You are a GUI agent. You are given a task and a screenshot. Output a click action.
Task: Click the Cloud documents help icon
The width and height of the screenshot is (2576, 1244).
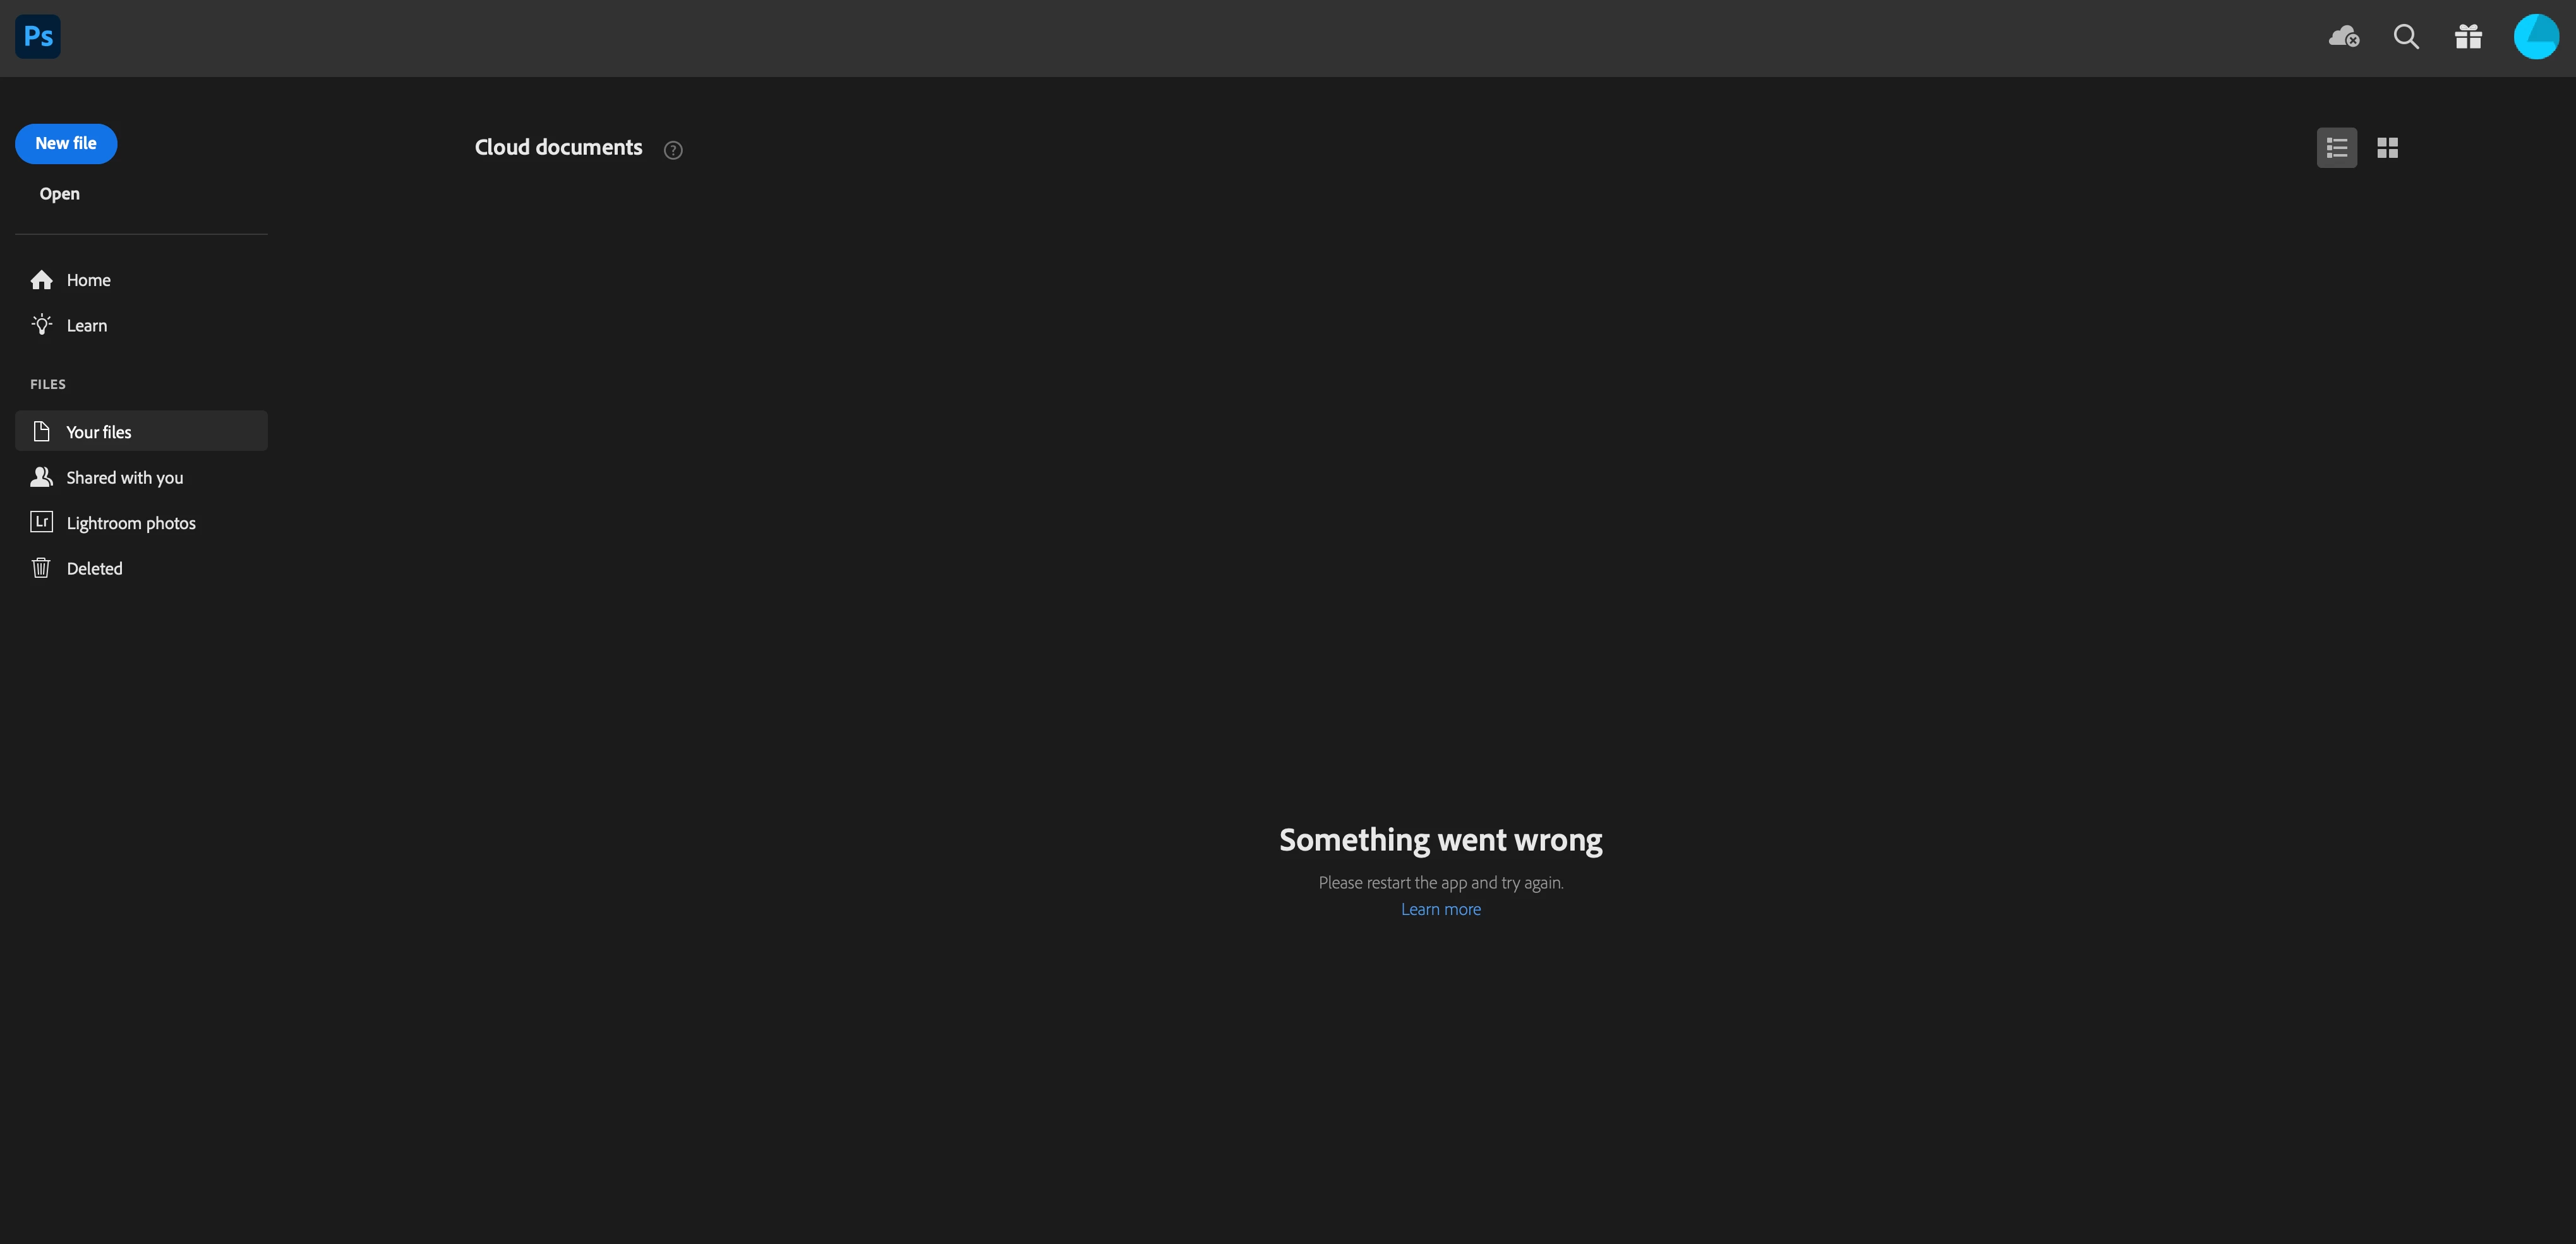(673, 150)
